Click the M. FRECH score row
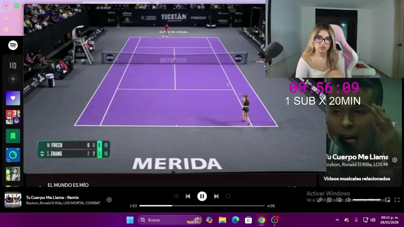This screenshot has height=227, width=404. coord(74,145)
